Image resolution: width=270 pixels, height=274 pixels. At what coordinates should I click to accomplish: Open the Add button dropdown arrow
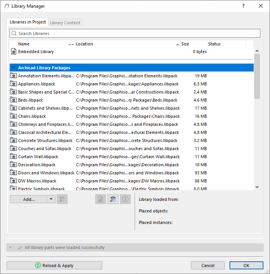51,199
